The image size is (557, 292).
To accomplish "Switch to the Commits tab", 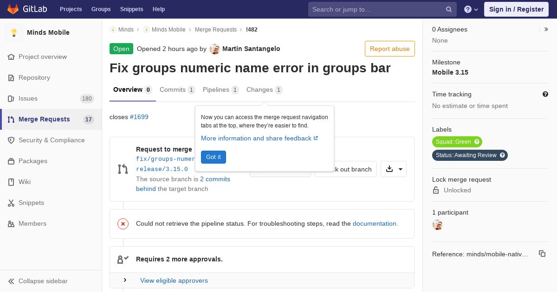I will (177, 89).
